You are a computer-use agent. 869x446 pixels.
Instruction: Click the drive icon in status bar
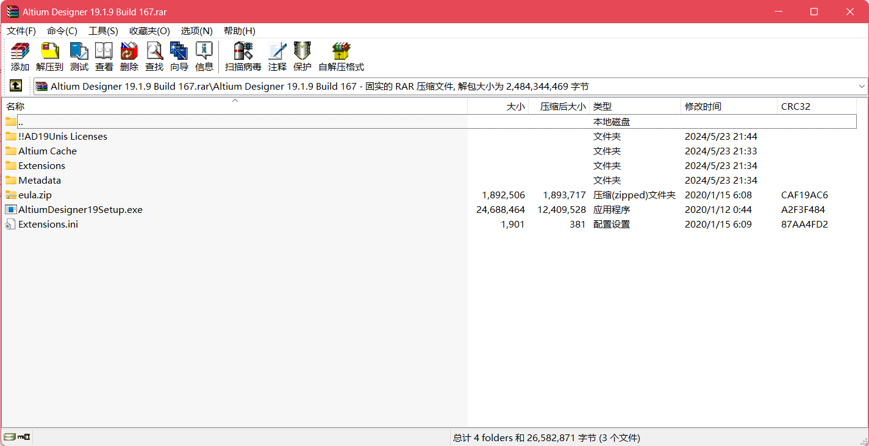[9, 437]
